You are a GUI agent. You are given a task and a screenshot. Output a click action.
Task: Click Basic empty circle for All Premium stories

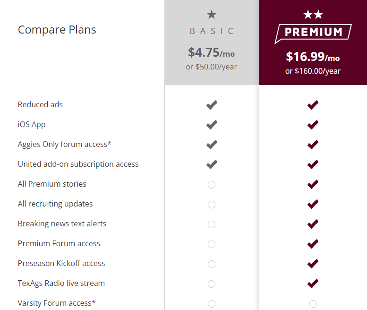pos(212,185)
